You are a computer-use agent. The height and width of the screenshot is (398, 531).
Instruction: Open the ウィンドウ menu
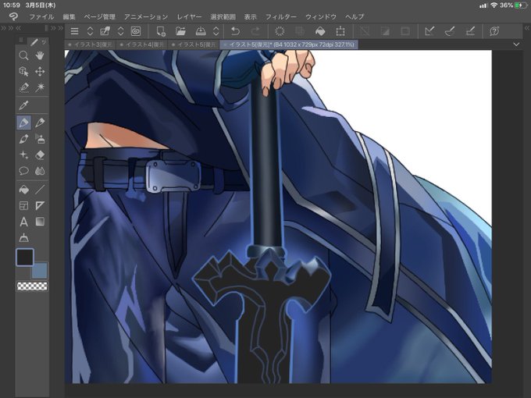point(321,16)
